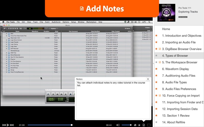Open lesson 13. Section 1 Review
The height and width of the screenshot is (127, 204).
pyautogui.click(x=176, y=116)
